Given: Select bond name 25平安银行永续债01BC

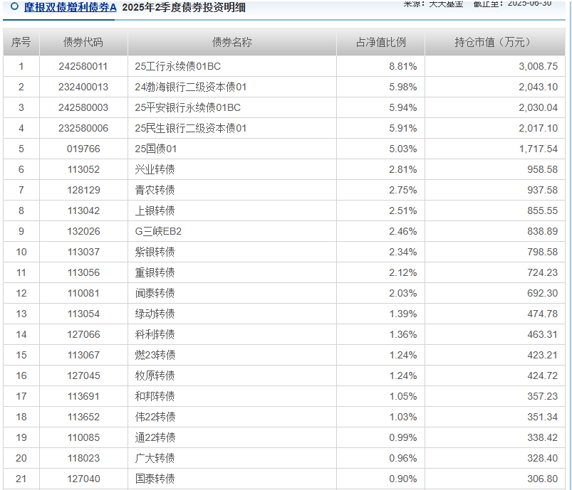Looking at the screenshot, I should [187, 107].
